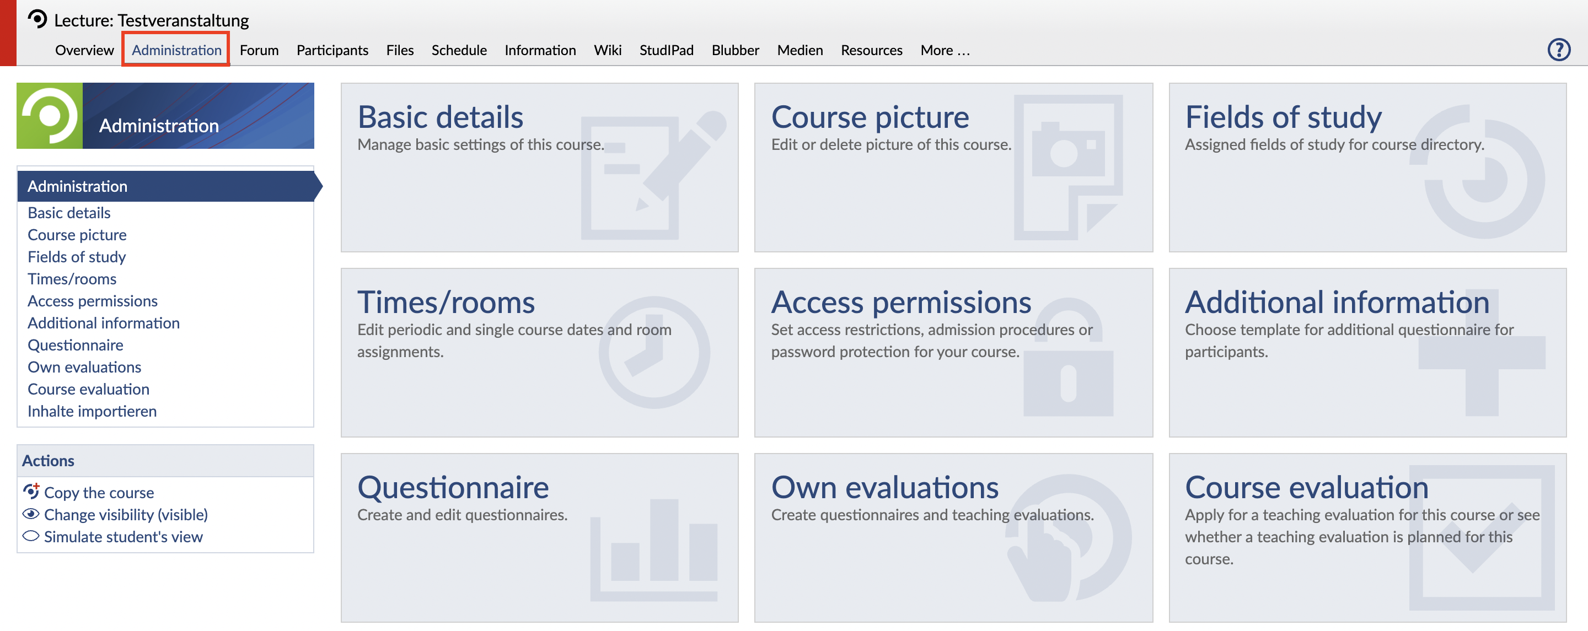
Task: Open the Participants tab
Action: click(331, 50)
